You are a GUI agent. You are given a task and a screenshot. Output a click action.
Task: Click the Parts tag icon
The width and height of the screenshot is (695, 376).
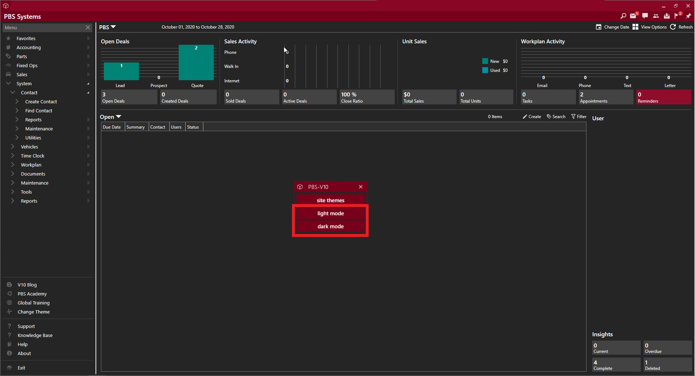pyautogui.click(x=9, y=56)
